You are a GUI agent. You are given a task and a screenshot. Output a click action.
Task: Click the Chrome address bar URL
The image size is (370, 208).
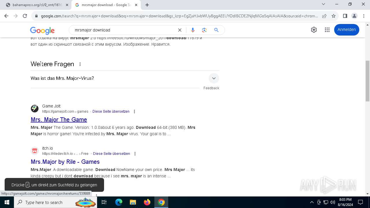click(179, 16)
